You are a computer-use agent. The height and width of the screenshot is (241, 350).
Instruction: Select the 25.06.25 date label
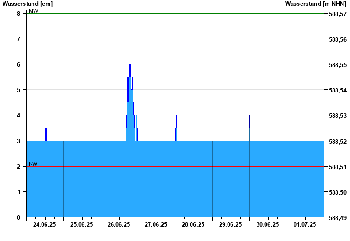click(x=82, y=225)
